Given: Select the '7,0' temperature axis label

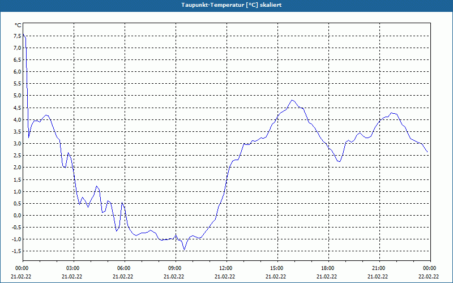Looking at the screenshot, I should pos(18,48).
